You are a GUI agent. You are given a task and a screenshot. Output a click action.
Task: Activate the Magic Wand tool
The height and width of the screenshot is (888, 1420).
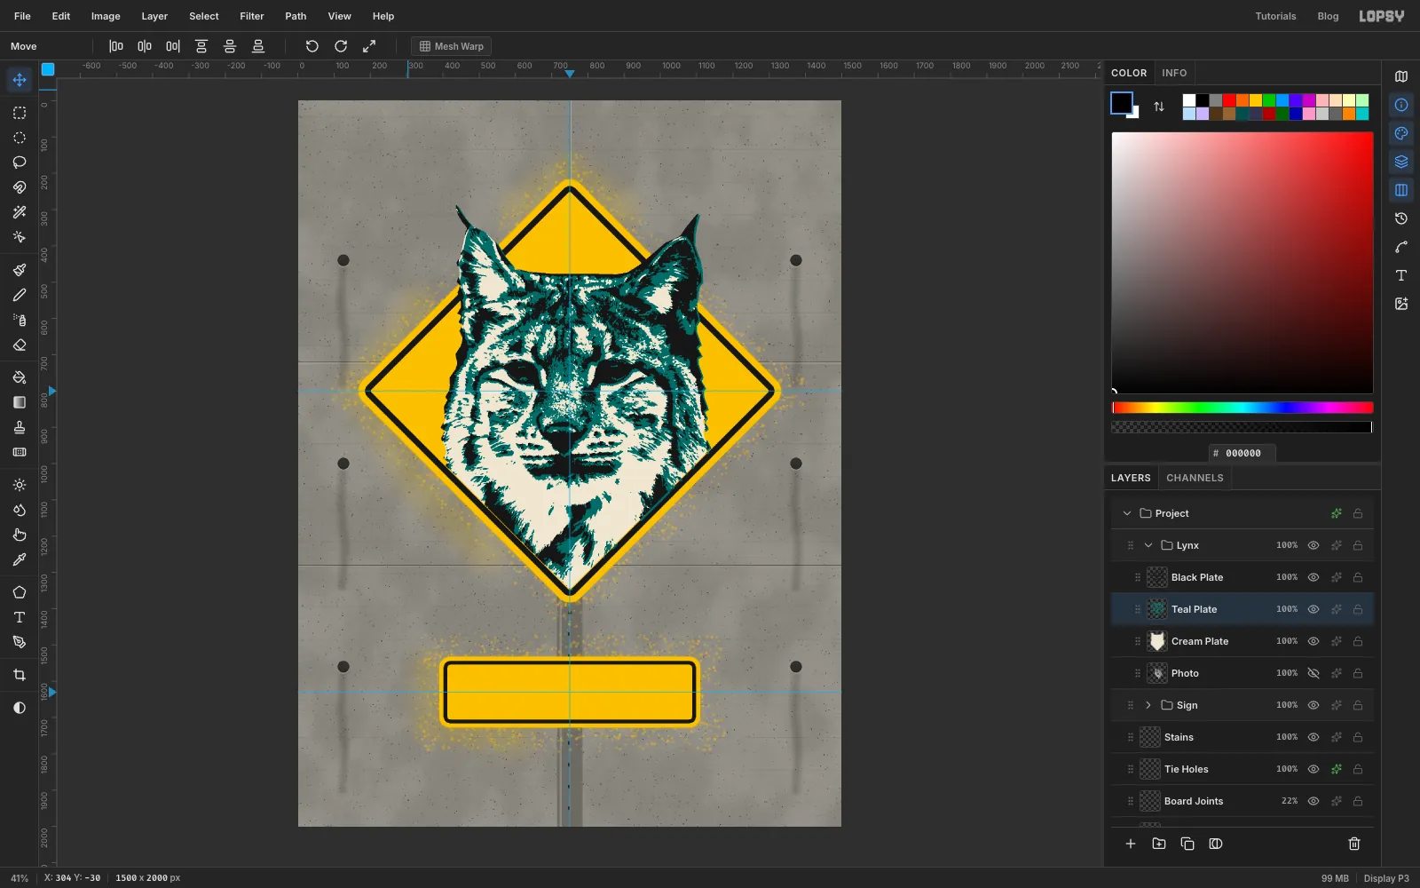[x=20, y=212]
